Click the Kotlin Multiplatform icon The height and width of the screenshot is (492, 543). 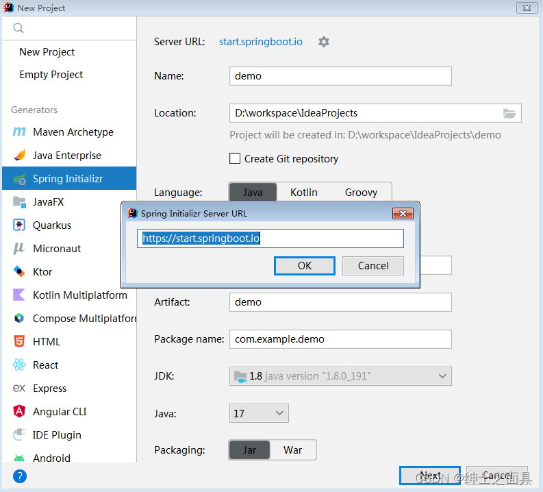point(19,295)
